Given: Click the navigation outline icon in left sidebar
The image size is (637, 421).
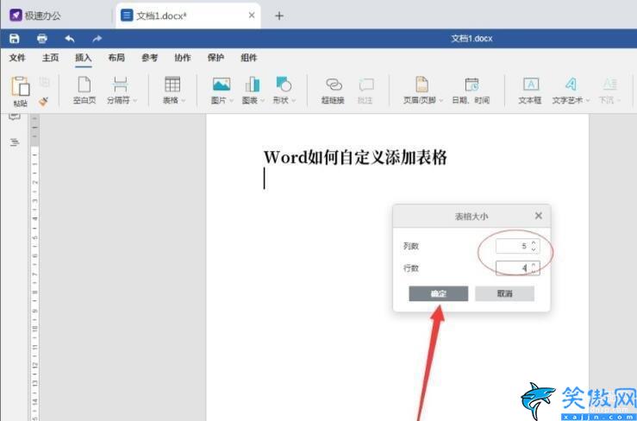Looking at the screenshot, I should click(x=15, y=142).
